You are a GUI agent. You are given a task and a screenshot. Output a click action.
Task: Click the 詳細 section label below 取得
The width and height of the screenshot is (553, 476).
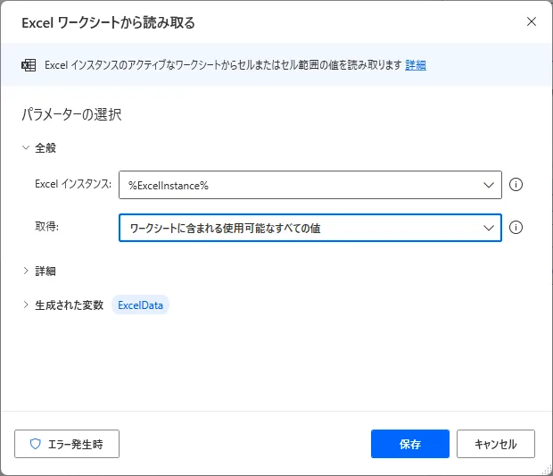(45, 271)
